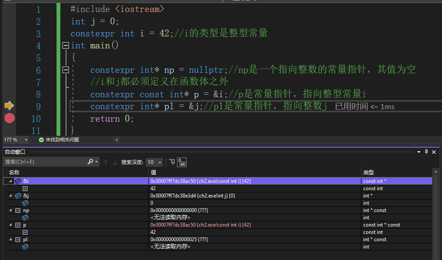
Task: Go to next search result arrow
Action: (115, 162)
